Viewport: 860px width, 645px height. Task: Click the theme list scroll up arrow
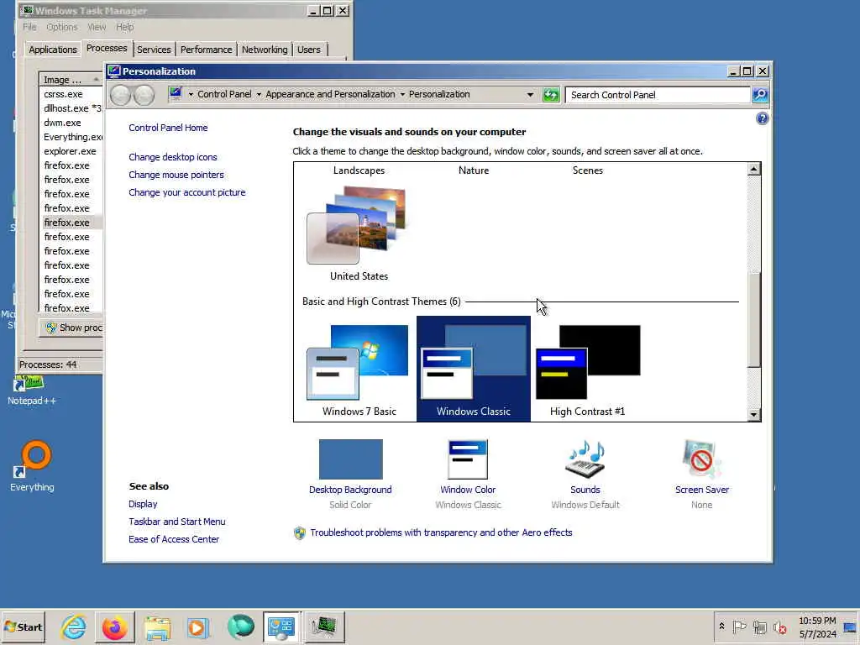753,169
